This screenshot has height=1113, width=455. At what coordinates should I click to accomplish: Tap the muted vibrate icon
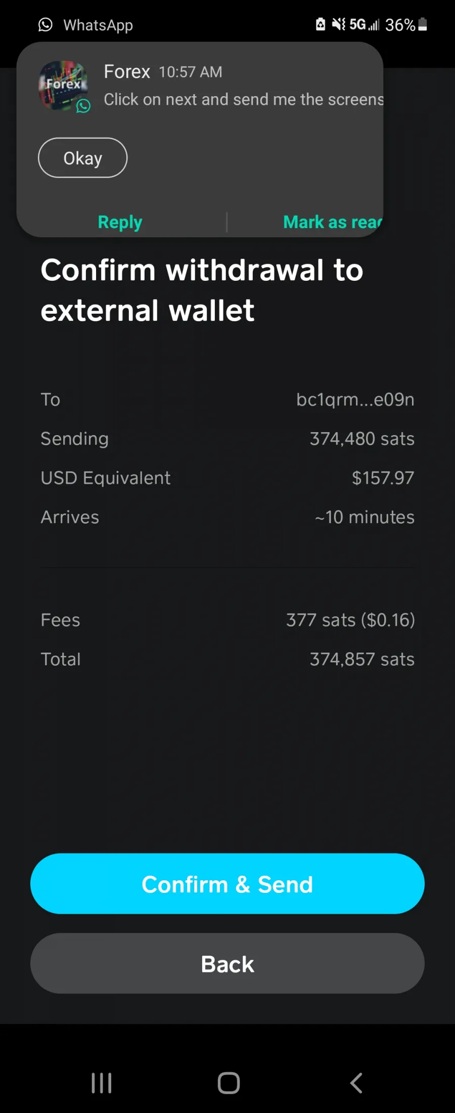338,24
